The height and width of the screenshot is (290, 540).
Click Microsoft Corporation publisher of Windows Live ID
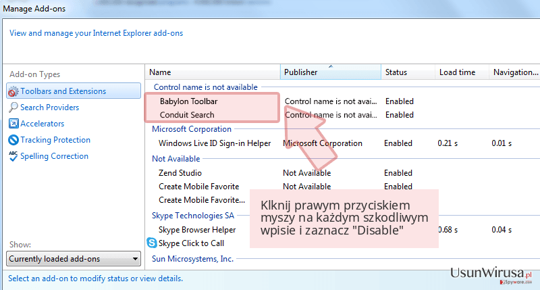[323, 143]
